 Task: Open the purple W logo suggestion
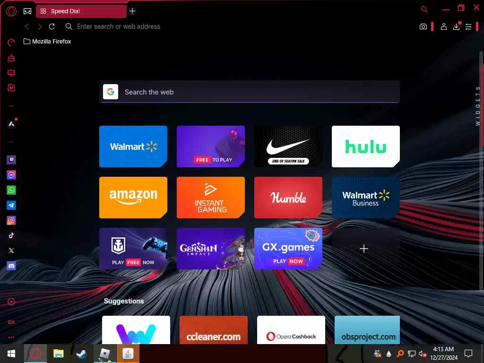click(x=136, y=329)
